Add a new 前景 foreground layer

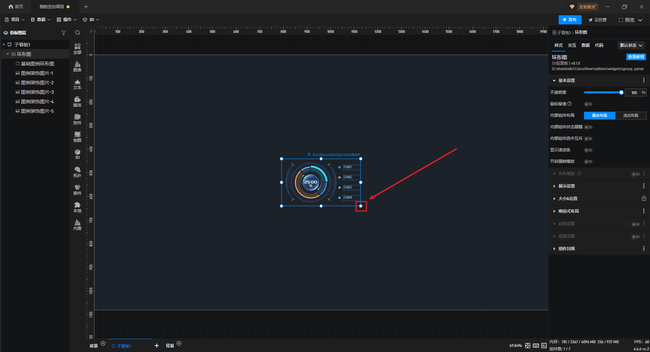point(103,344)
